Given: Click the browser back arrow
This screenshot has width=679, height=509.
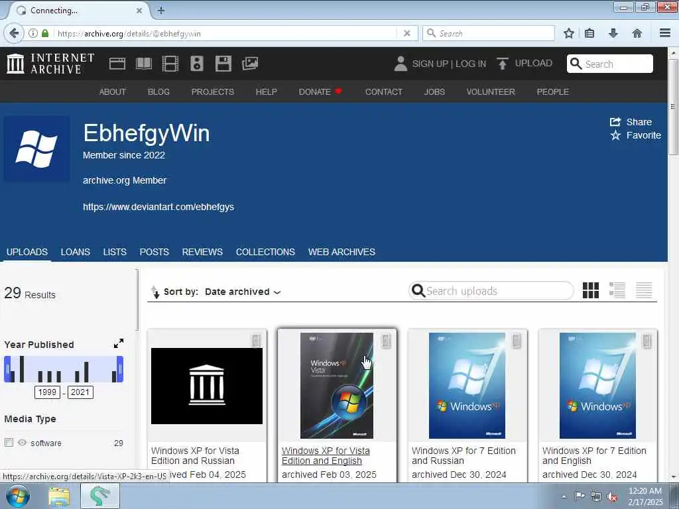Looking at the screenshot, I should 15,33.
